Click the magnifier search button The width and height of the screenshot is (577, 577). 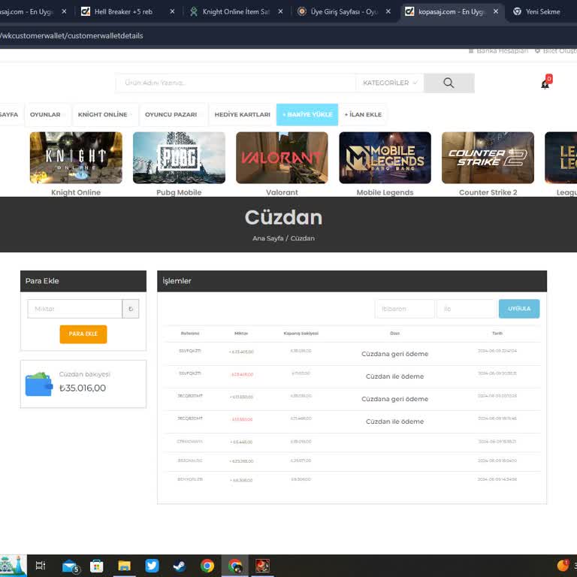click(x=449, y=83)
